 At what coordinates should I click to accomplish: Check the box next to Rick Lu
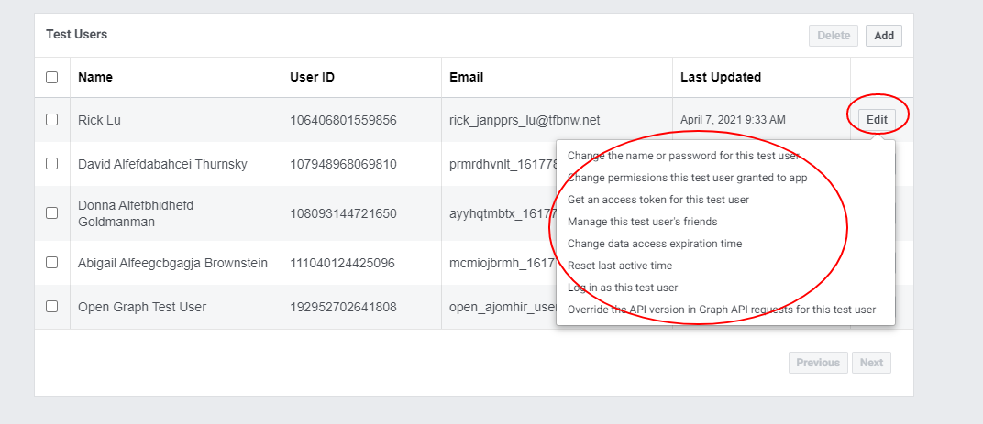(x=52, y=120)
